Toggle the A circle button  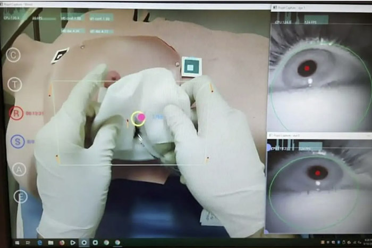click(x=19, y=169)
